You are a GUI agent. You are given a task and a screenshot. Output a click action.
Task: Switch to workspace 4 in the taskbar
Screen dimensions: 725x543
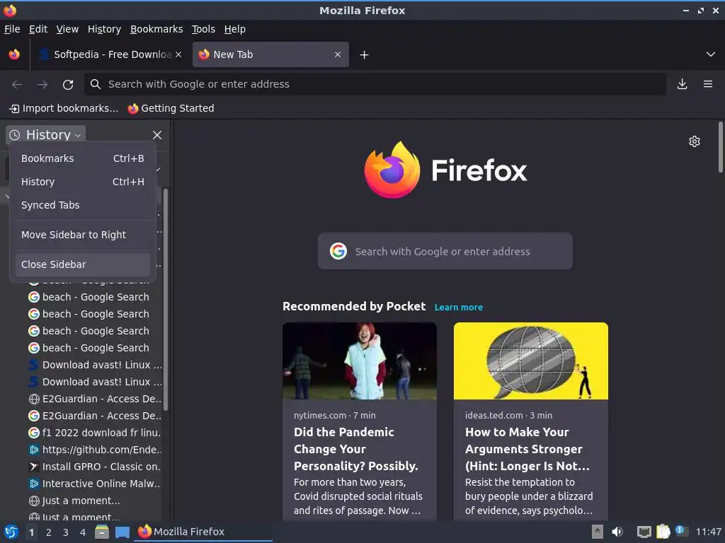coord(83,532)
